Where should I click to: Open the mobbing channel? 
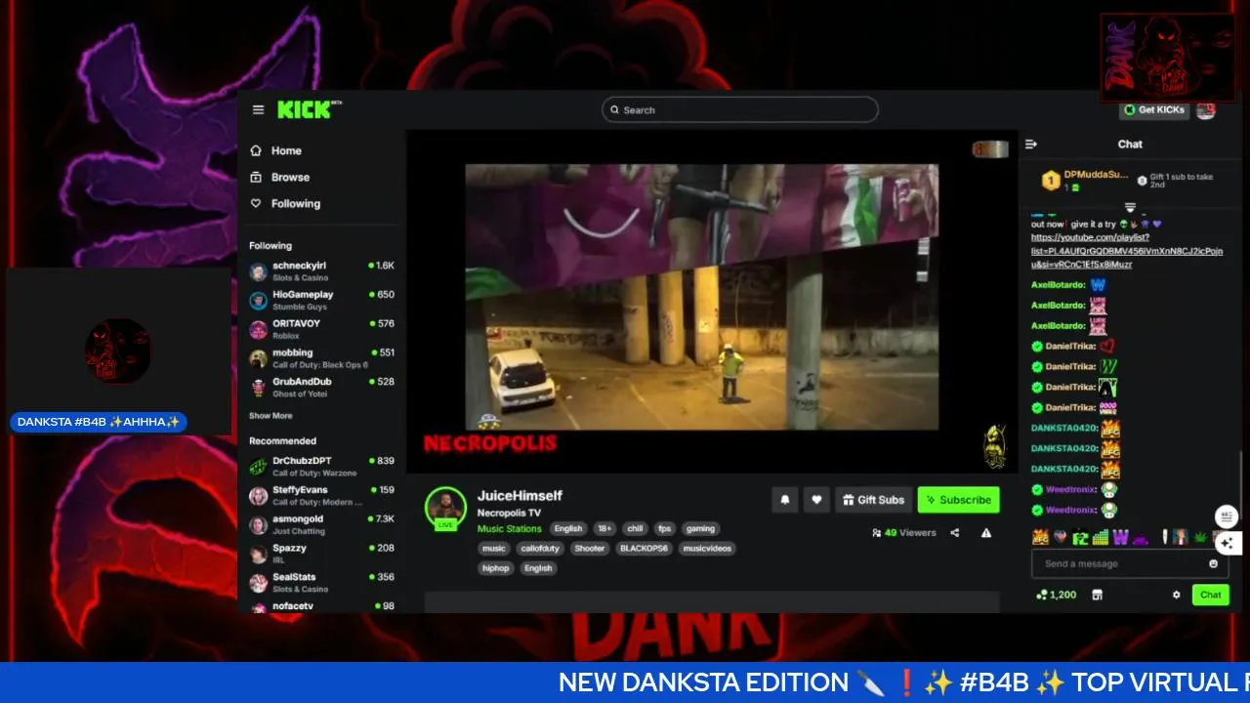[321, 358]
